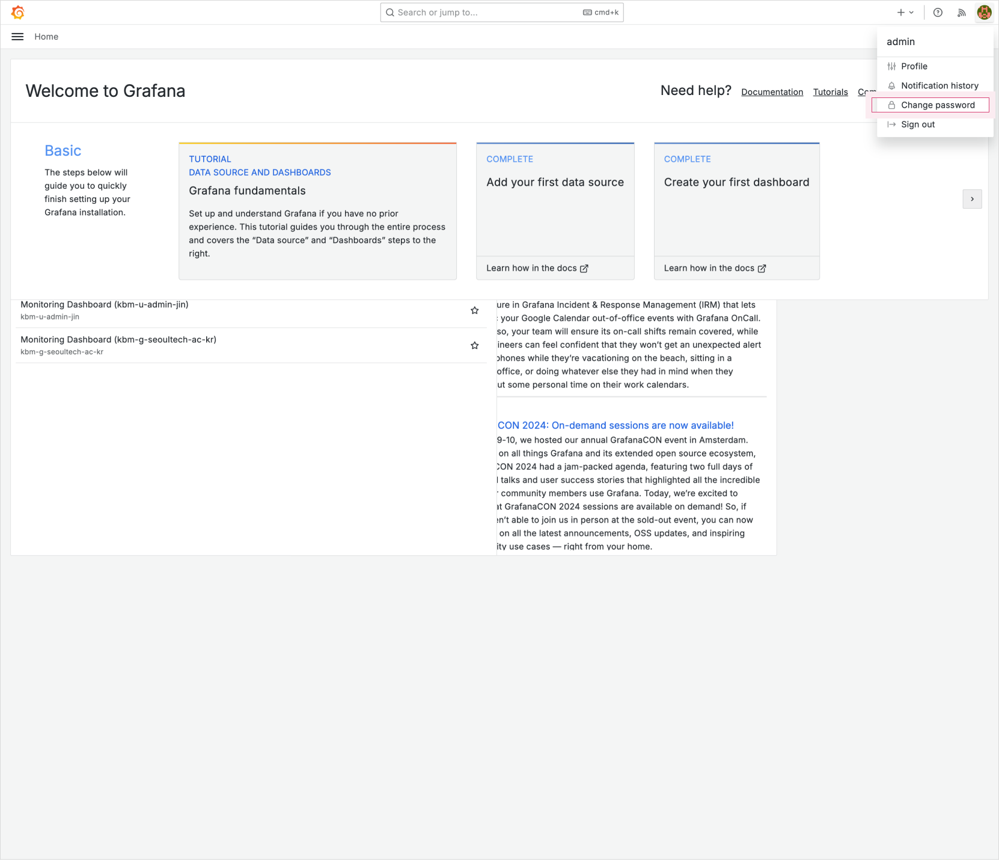The height and width of the screenshot is (860, 999).
Task: Open the hamburger navigation menu
Action: pyautogui.click(x=17, y=37)
